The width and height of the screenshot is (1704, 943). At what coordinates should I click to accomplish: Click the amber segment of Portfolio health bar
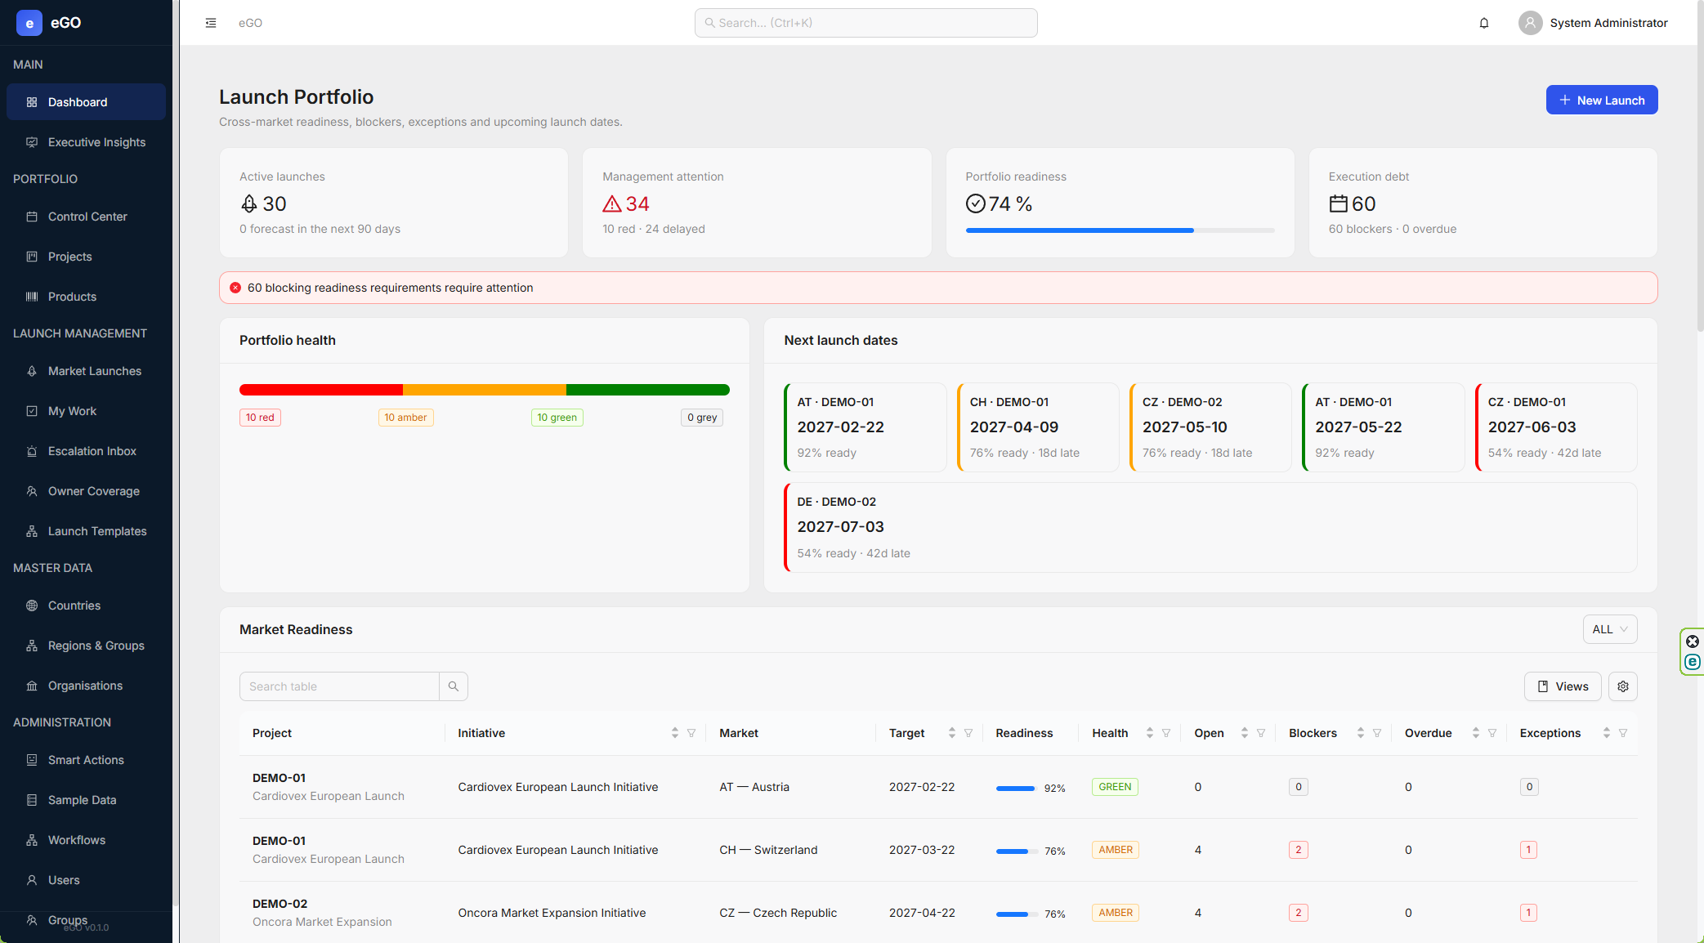point(485,390)
